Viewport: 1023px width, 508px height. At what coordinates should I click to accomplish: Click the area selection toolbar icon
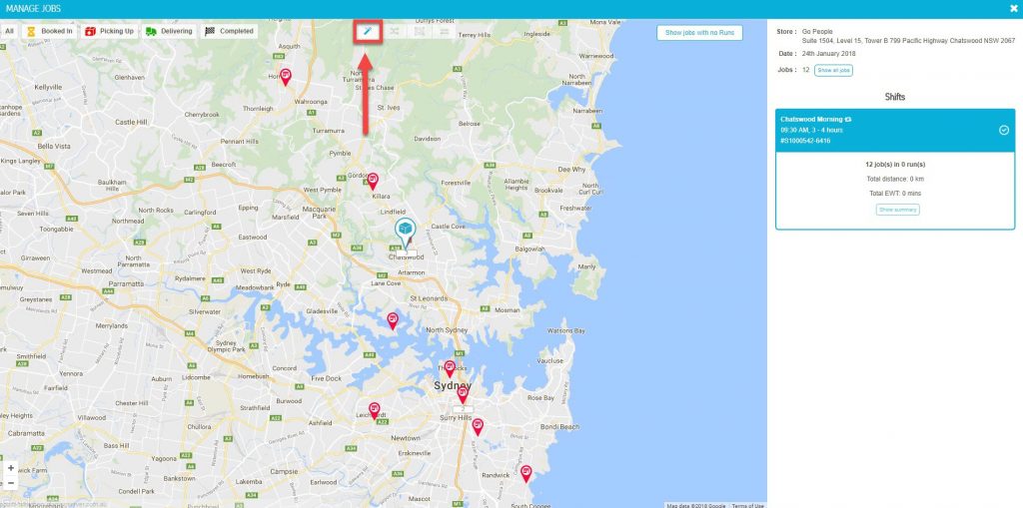(x=419, y=31)
